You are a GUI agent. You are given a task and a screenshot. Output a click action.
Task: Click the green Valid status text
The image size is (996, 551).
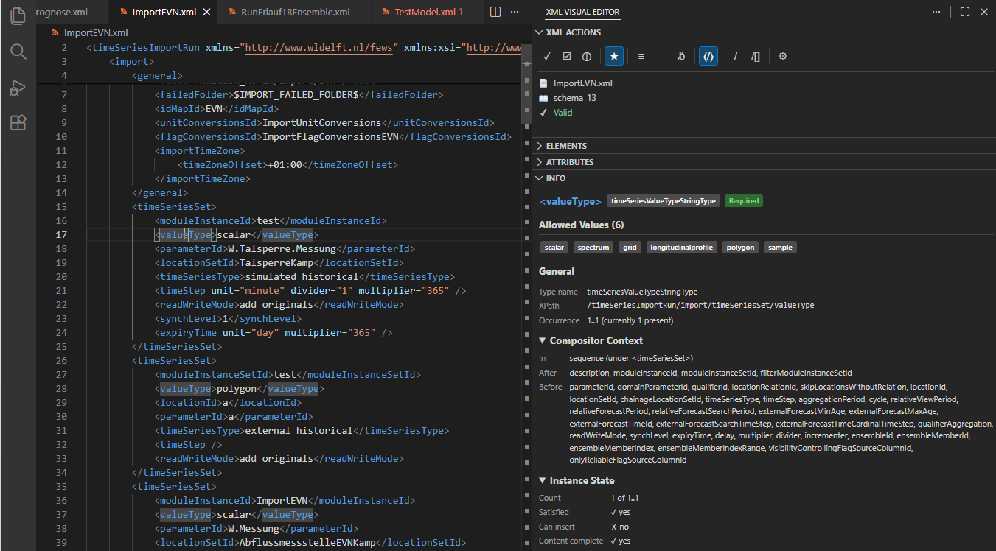point(563,113)
